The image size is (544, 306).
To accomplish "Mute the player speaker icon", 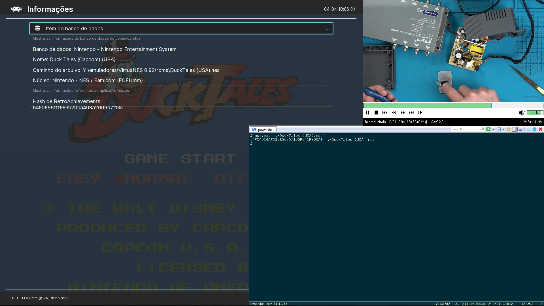I will pyautogui.click(x=522, y=113).
